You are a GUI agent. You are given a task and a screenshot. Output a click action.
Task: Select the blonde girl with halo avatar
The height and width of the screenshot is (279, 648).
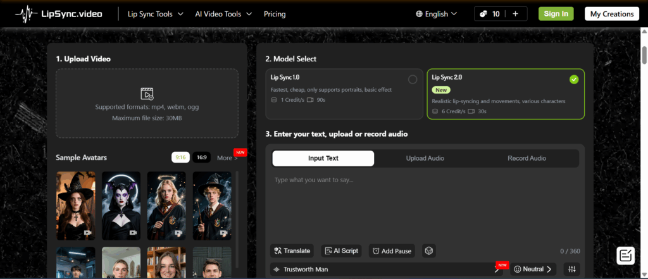(x=166, y=206)
